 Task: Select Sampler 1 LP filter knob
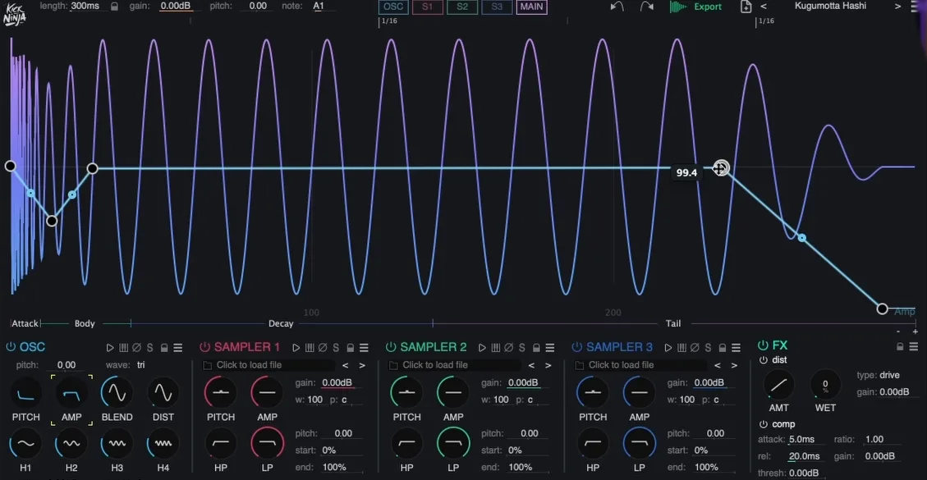[x=267, y=443]
